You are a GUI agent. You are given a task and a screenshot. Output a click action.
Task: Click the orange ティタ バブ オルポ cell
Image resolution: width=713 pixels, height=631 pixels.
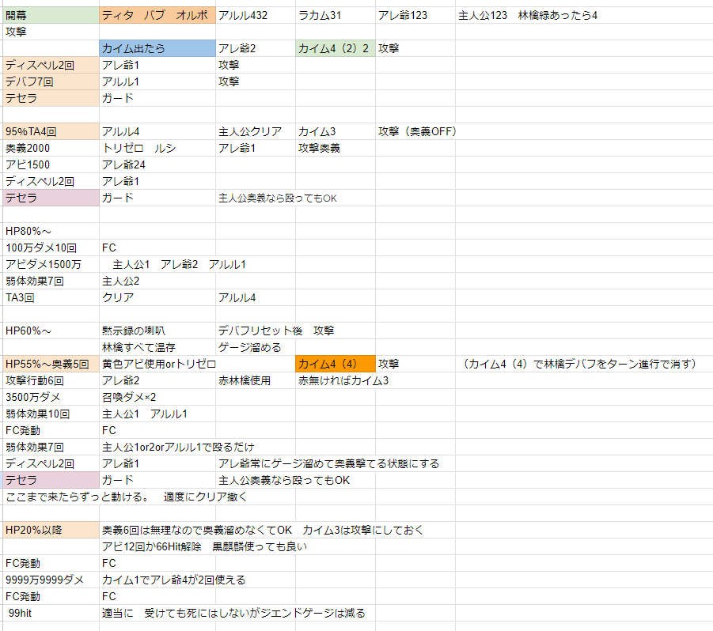[157, 15]
